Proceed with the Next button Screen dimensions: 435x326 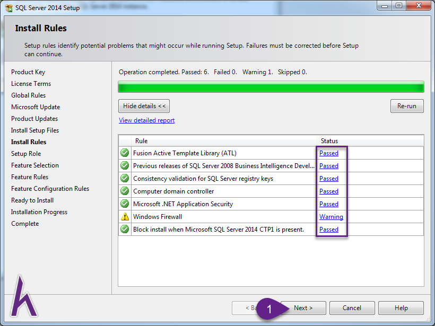pos(303,308)
